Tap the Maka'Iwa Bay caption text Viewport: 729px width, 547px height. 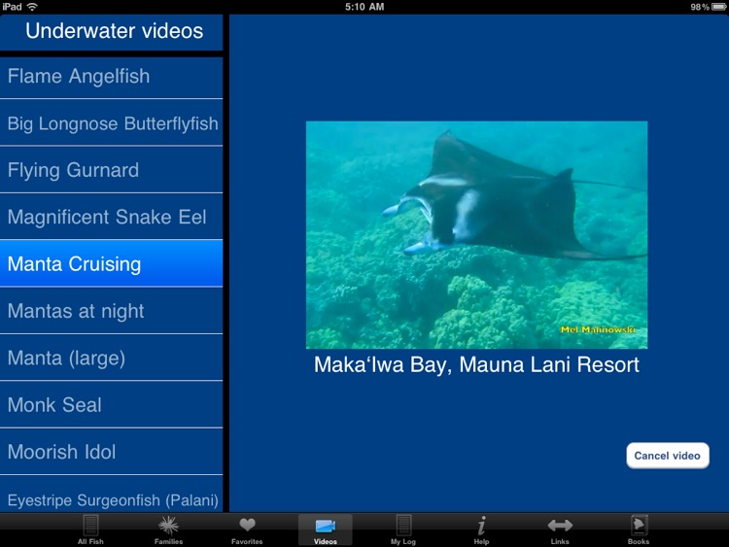476,364
